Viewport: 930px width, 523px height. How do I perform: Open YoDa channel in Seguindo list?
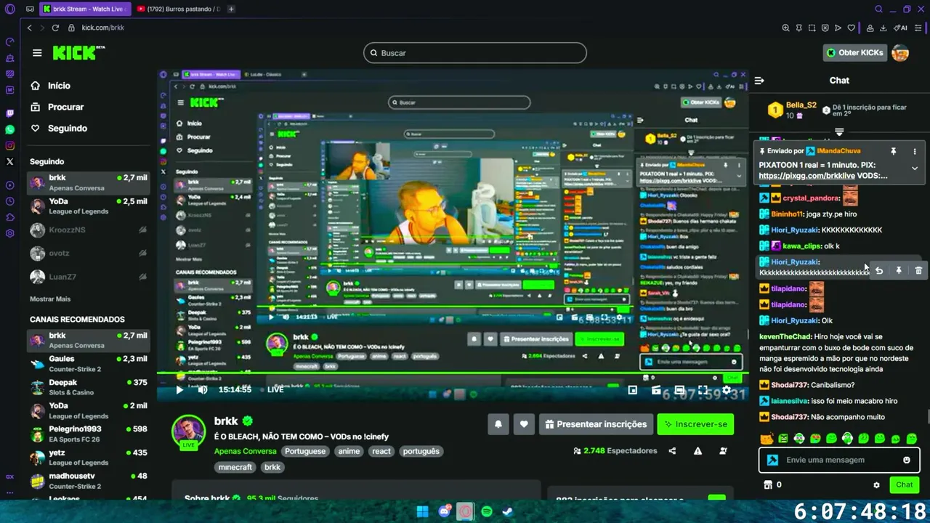pyautogui.click(x=89, y=206)
